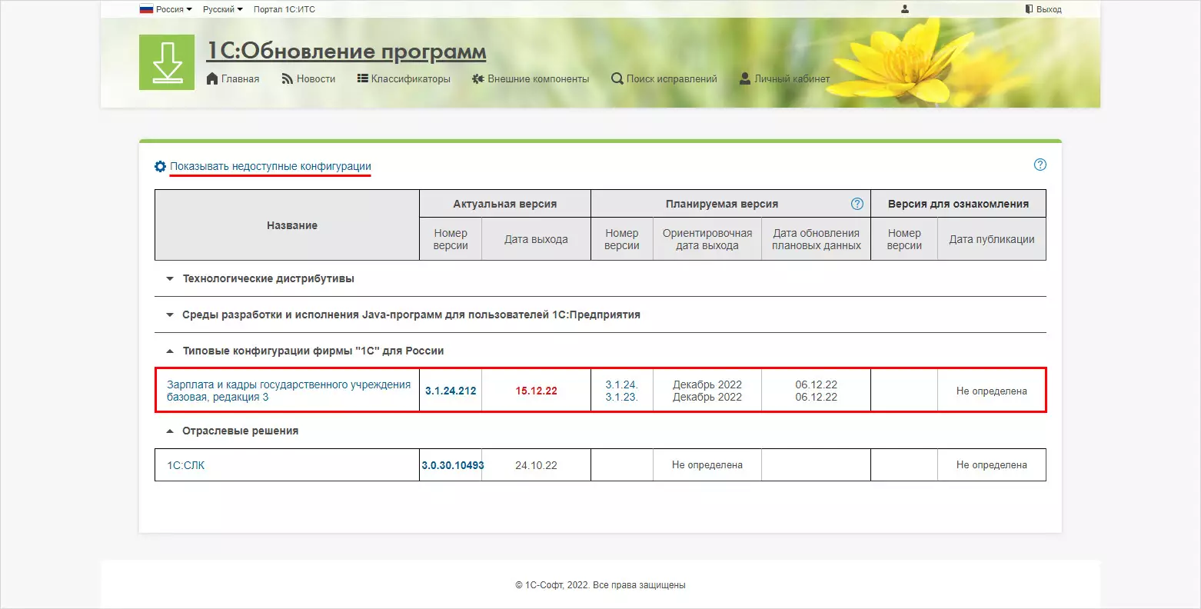
Task: Click Показывать недоступные конфигурации link
Action: click(271, 166)
